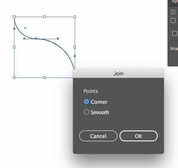Toggle the upper square box in side panel
Screen dimensions: 178x168
(x=173, y=20)
